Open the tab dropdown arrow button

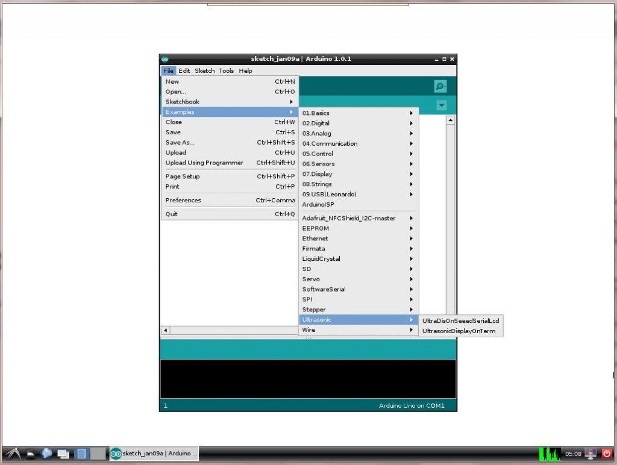(442, 105)
